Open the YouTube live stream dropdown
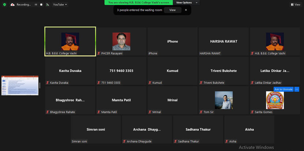Image resolution: width=304 pixels, height=151 pixels. 60,4
